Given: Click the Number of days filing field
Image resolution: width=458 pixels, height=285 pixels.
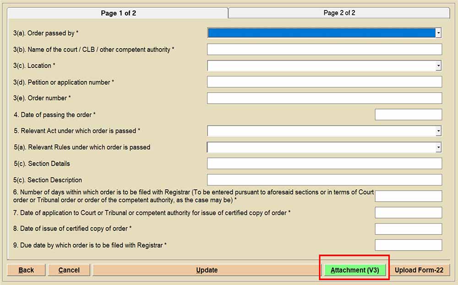Looking at the screenshot, I should pyautogui.click(x=408, y=196).
